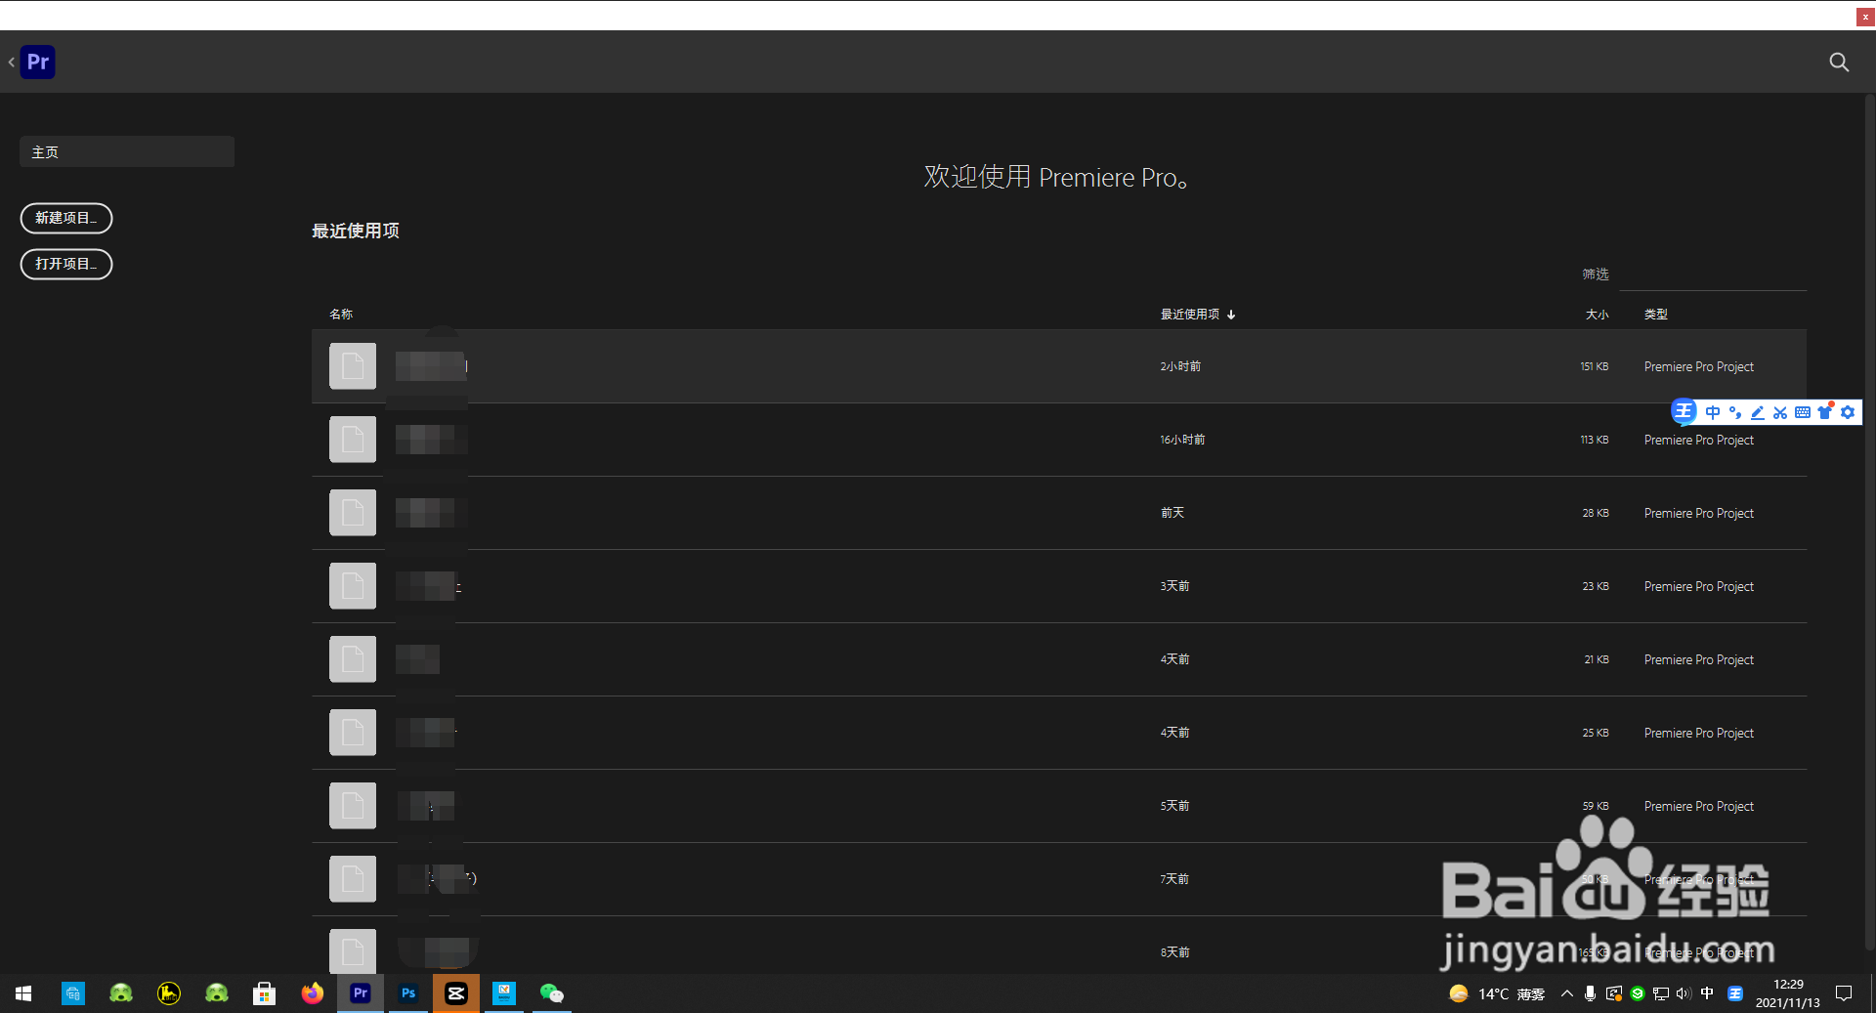Toggle the taskbar 中 input language indicator
Viewport: 1876px width, 1013px height.
point(1707,993)
